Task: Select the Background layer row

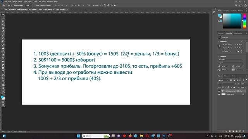Action: click(232, 94)
